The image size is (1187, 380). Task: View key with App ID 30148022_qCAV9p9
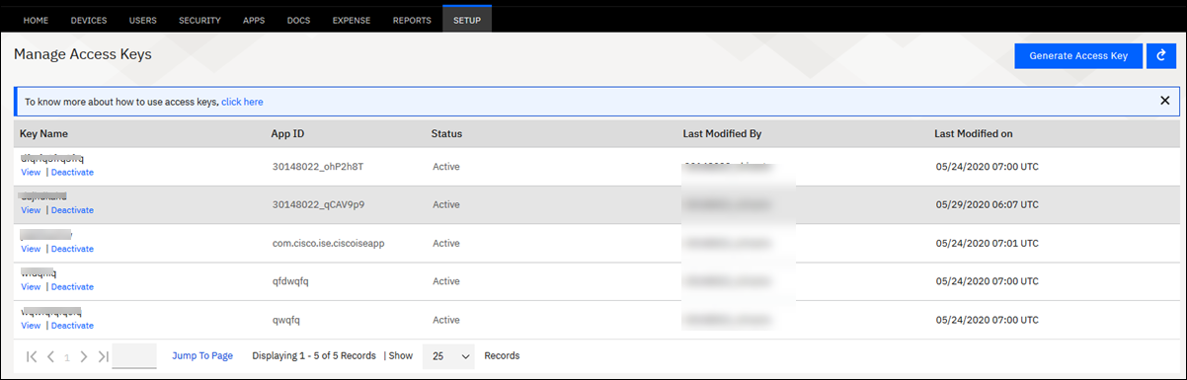point(31,210)
